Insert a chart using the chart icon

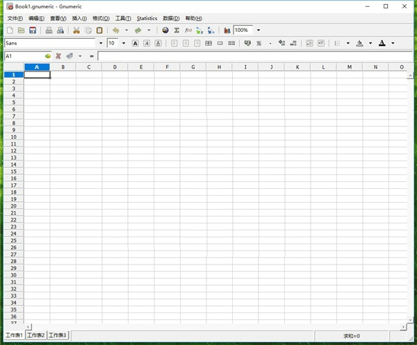[227, 31]
